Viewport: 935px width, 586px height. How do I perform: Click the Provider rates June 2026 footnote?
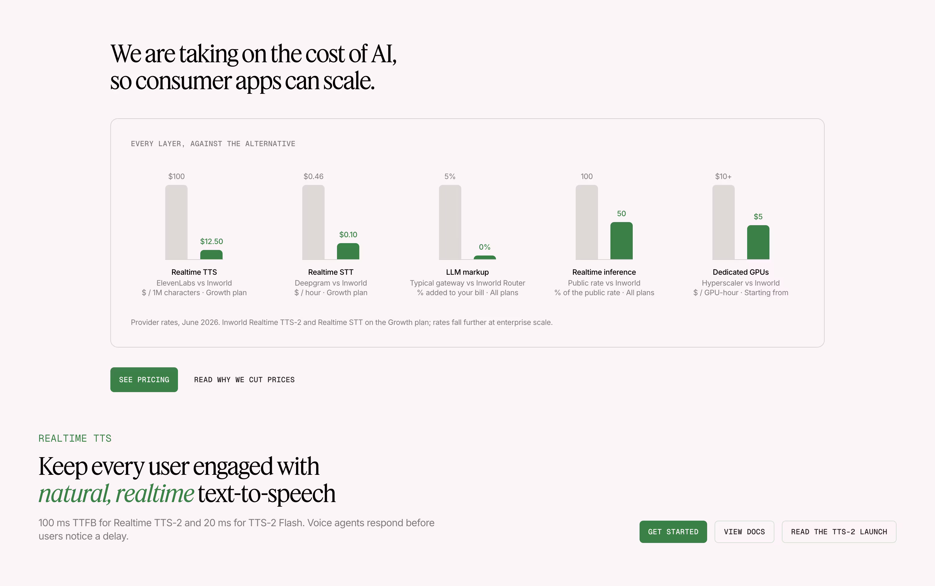342,322
